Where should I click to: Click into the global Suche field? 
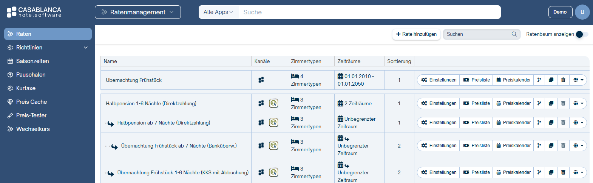coord(369,12)
